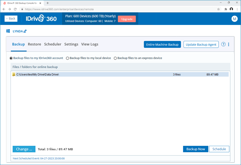Click 'Total: 3 files / 89.47 MB' text
The width and height of the screenshot is (241, 165).
coord(55,149)
